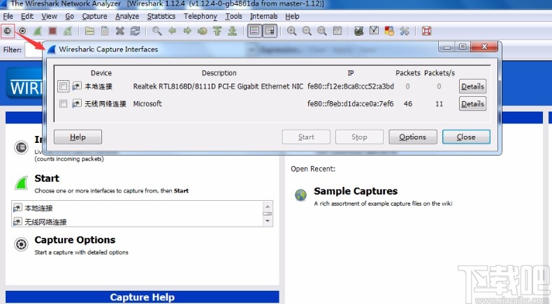552x304 pixels.
Task: Close the capture file with X icon
Action: click(120, 31)
